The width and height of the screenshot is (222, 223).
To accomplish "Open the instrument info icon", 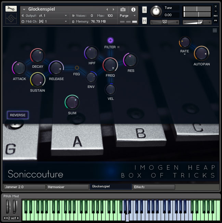I will coord(133,10).
